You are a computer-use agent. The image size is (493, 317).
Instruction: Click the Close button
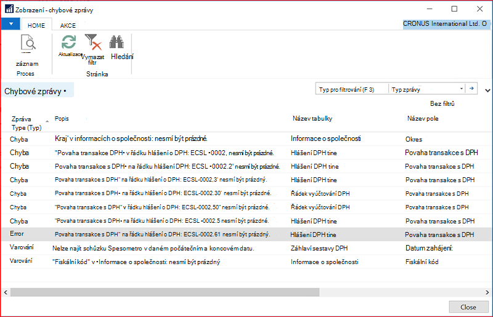[x=468, y=307]
